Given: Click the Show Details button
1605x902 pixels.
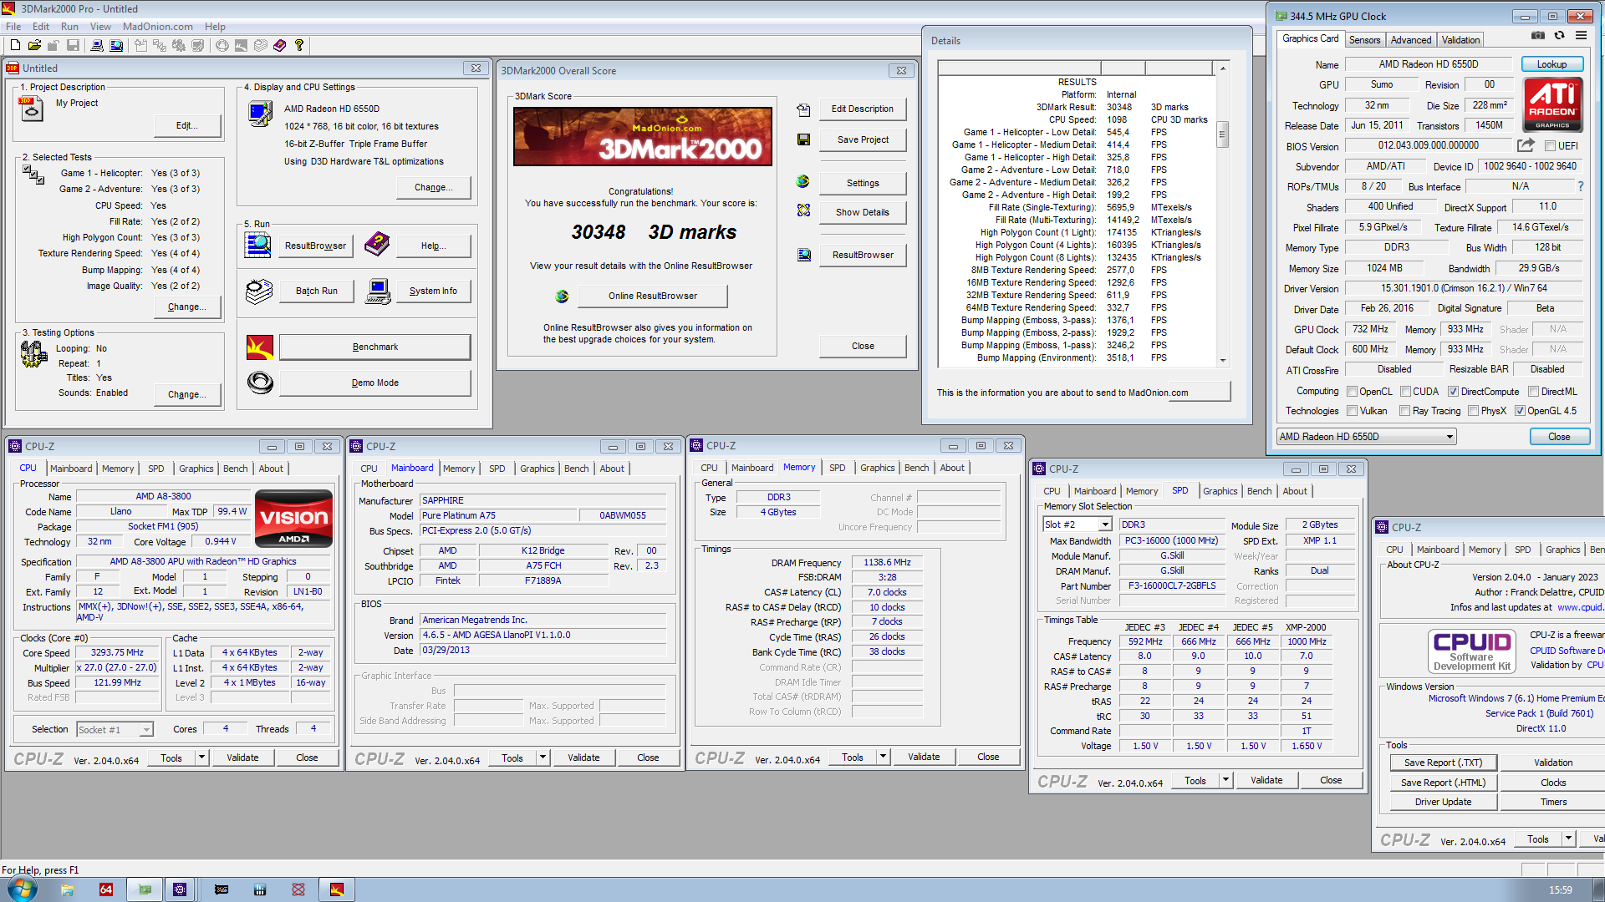Looking at the screenshot, I should coord(862,212).
